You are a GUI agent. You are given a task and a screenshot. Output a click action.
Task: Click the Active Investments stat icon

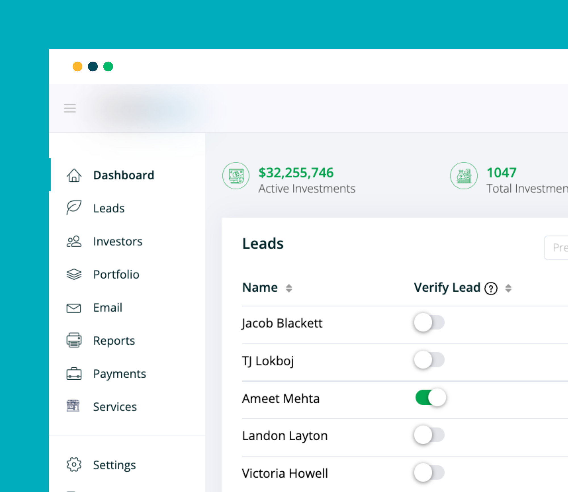pos(236,176)
